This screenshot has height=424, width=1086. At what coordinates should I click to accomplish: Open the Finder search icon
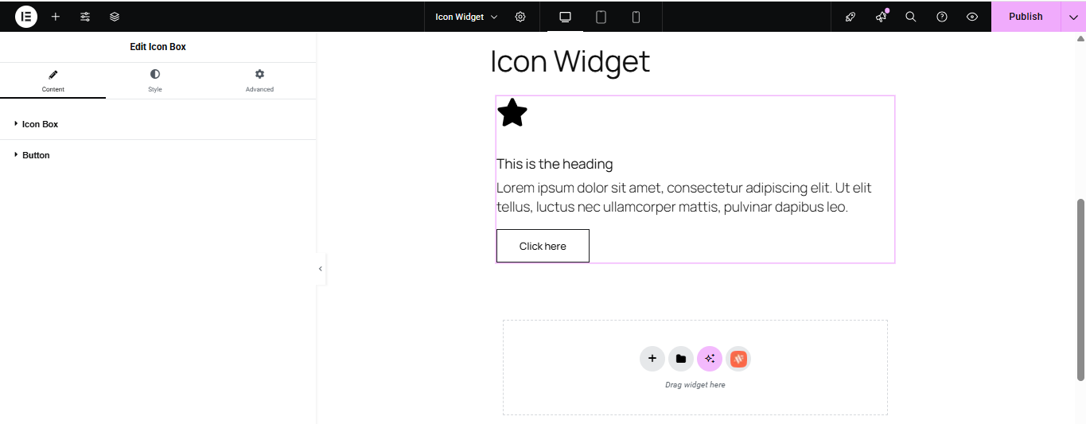[911, 17]
